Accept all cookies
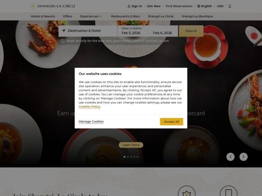Screen dimensions: 262x196 tap(172, 122)
